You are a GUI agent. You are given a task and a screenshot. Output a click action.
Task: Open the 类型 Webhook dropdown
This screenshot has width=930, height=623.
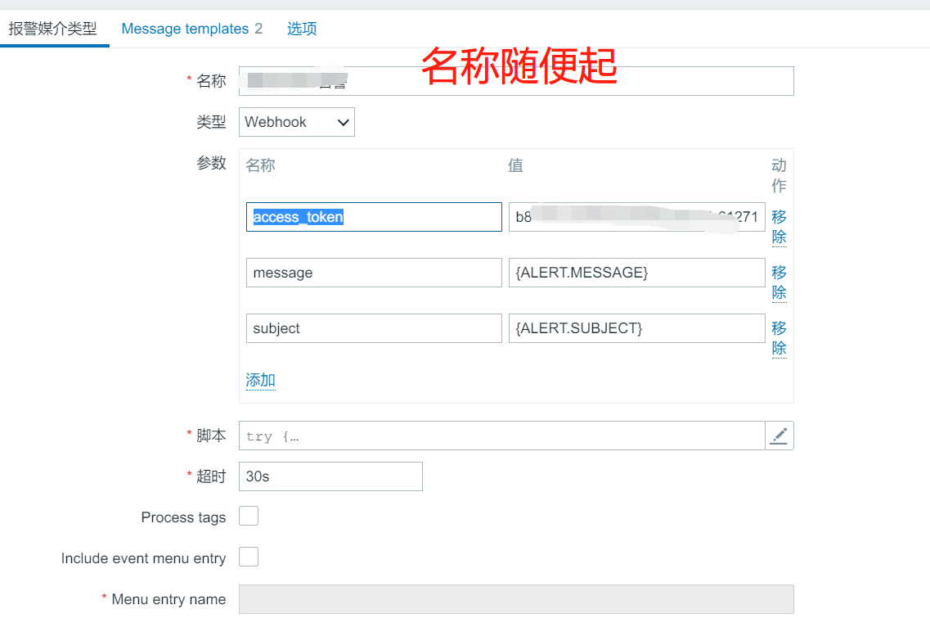297,122
